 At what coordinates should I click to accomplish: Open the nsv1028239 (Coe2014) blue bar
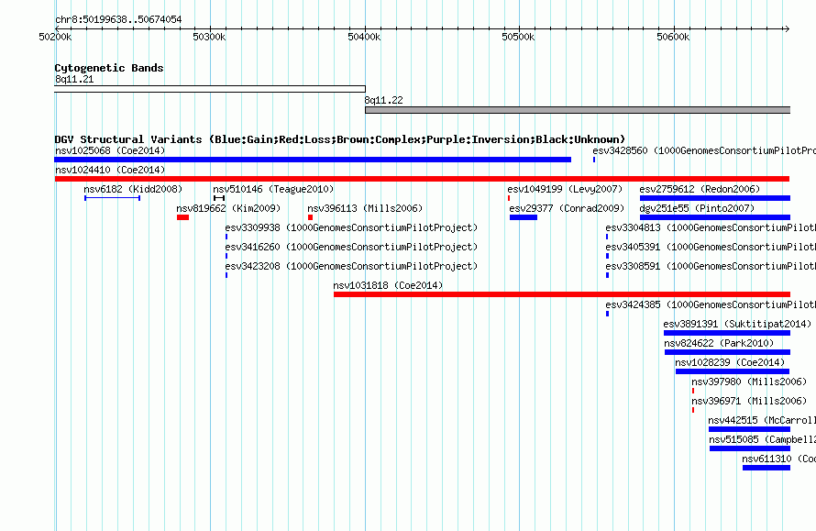733,371
